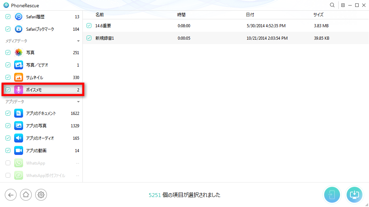Click the WhatsApp添付ファイル attachment icon
The width and height of the screenshot is (369, 207).
[19, 176]
